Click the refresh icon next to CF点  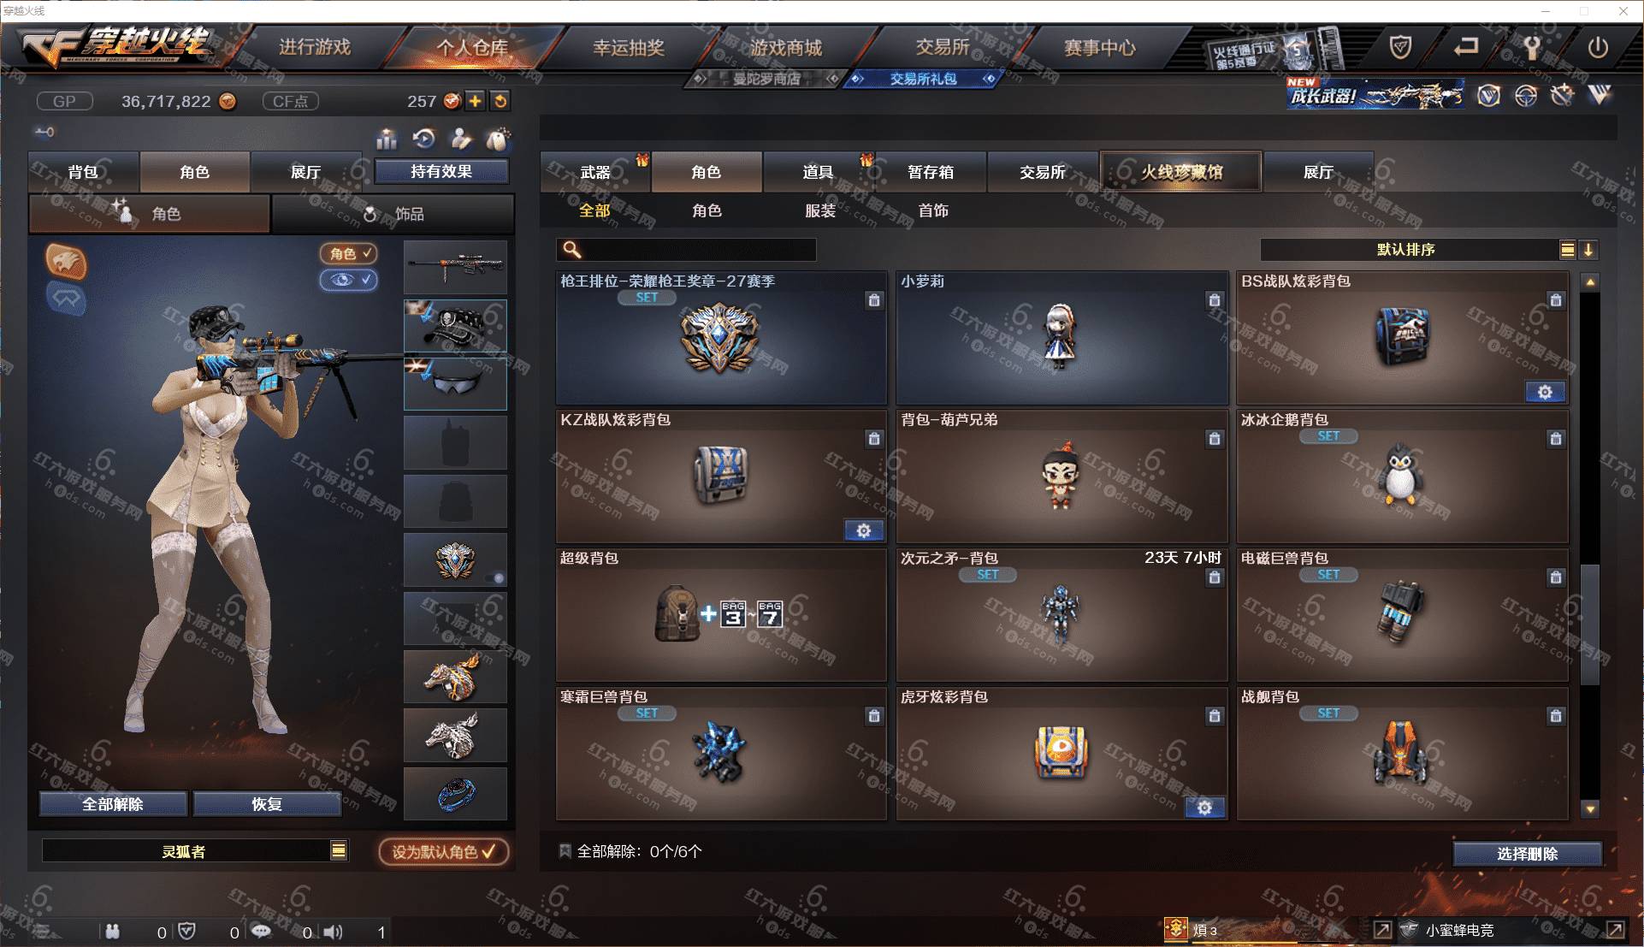[500, 101]
